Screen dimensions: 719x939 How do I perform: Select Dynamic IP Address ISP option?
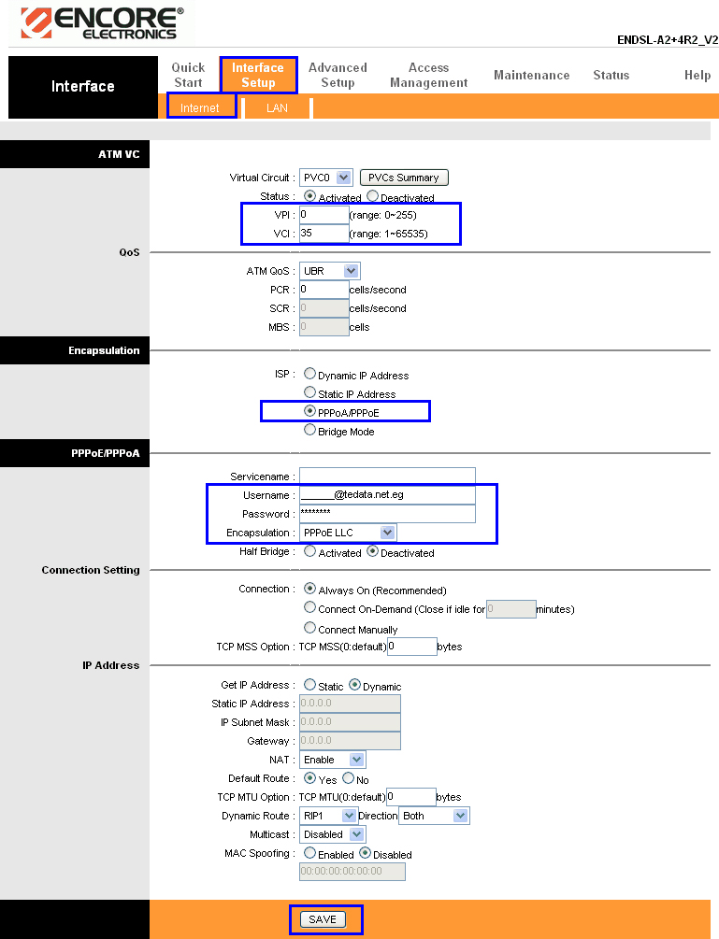coord(309,374)
